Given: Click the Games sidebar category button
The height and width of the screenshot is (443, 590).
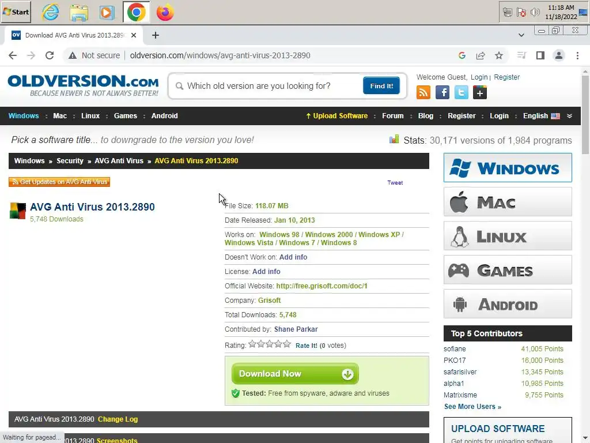Looking at the screenshot, I should point(508,270).
